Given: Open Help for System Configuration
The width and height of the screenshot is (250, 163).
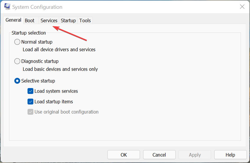Looking at the screenshot, I should (230, 155).
